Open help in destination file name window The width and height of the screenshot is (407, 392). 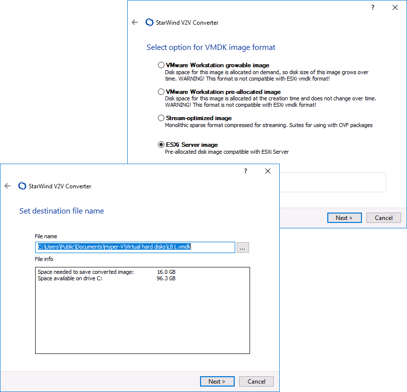click(x=246, y=171)
